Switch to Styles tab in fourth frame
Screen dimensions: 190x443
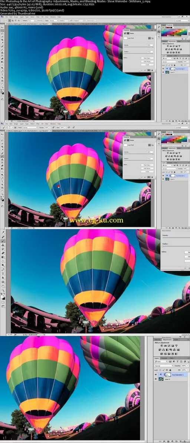[x=176, y=340]
